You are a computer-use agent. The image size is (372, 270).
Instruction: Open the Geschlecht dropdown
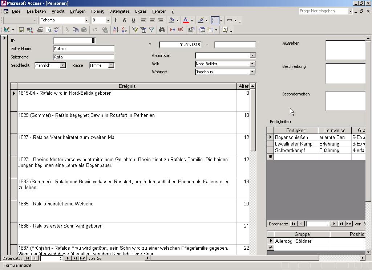(62, 65)
